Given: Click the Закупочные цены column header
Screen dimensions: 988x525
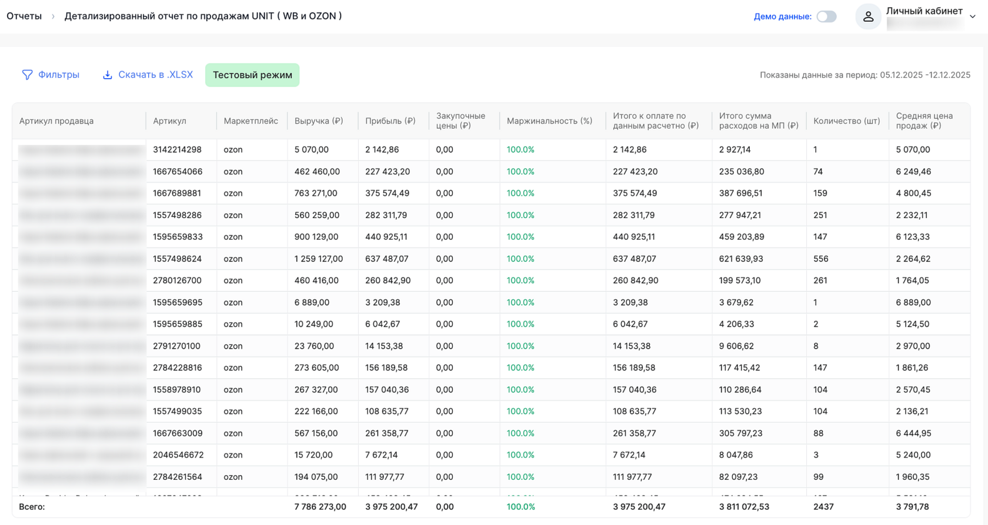Looking at the screenshot, I should [x=460, y=121].
